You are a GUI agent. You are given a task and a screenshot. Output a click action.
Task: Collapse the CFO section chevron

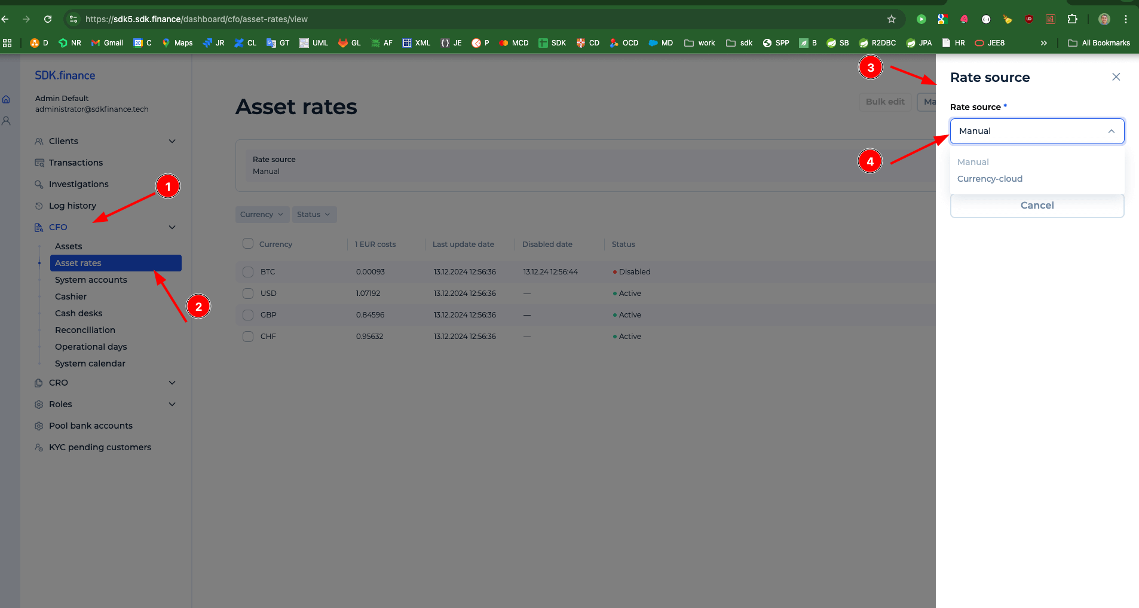coord(172,227)
